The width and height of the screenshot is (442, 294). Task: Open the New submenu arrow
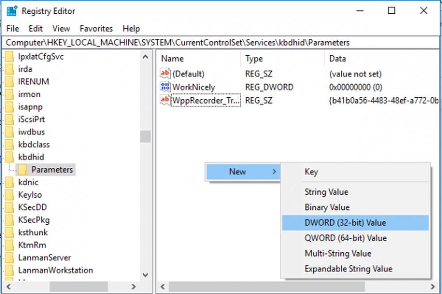click(274, 172)
